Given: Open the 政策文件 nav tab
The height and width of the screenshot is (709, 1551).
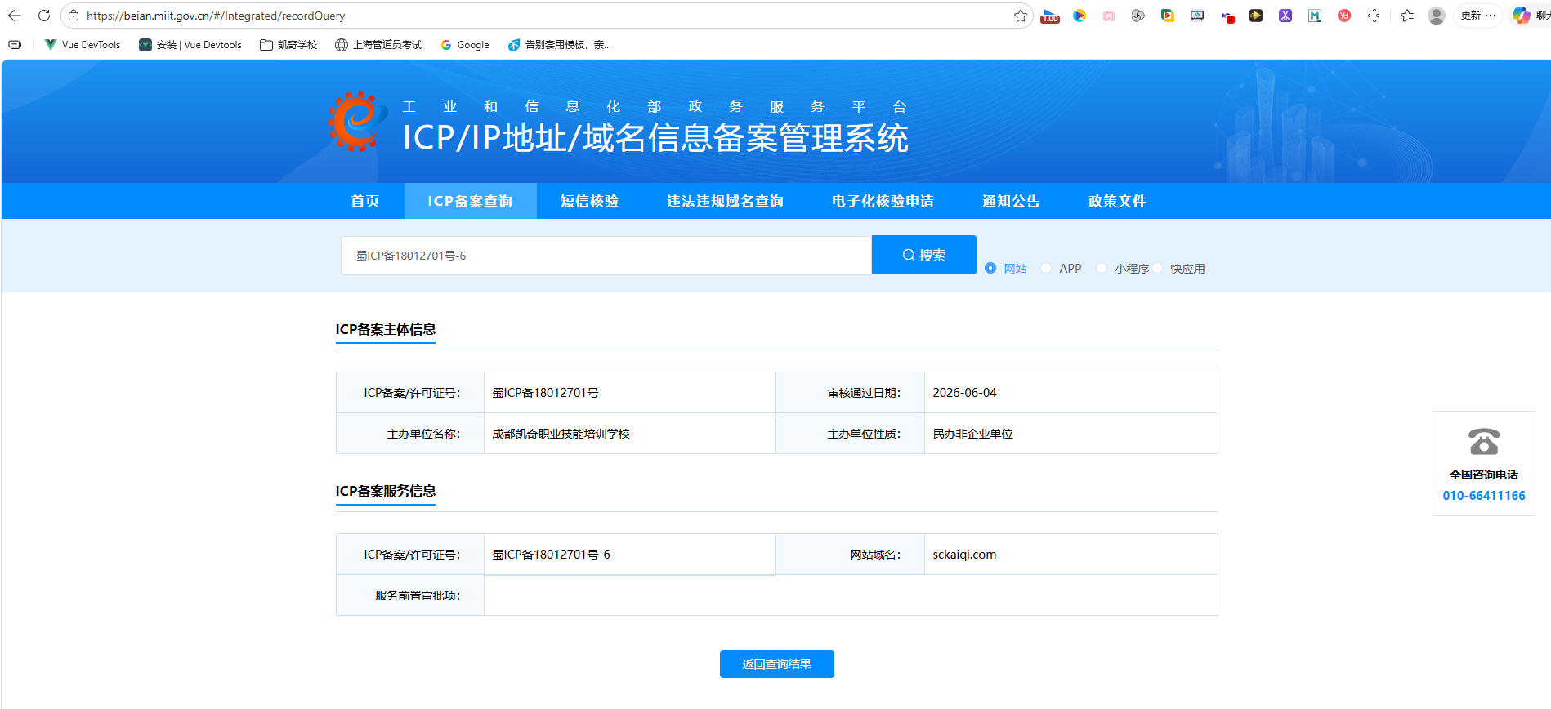Looking at the screenshot, I should tap(1117, 201).
